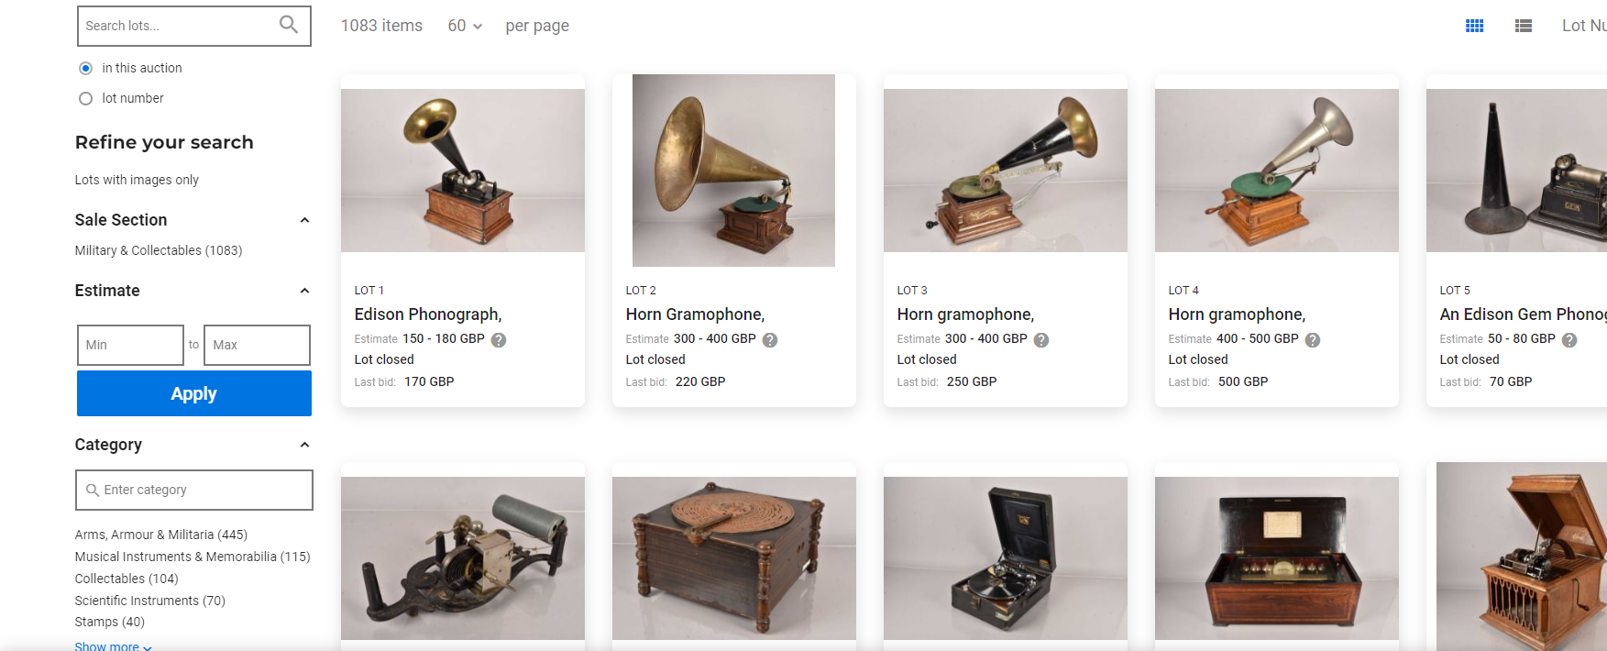Collapse the Estimate filter section
1607x651 pixels.
click(304, 291)
